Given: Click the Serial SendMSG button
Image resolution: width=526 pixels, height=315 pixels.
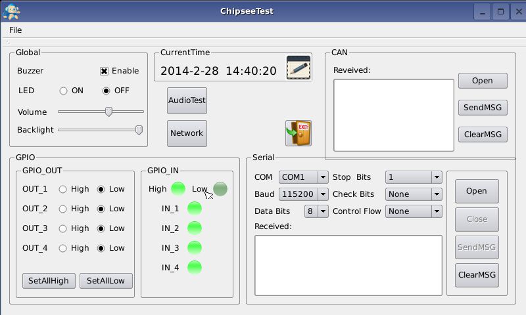Looking at the screenshot, I should click(x=477, y=247).
